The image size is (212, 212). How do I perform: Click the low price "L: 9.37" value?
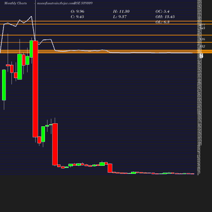tap(120, 17)
